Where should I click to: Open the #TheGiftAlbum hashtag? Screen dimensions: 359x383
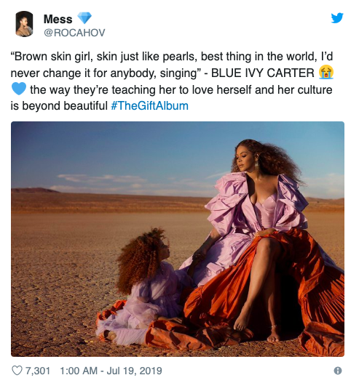coord(149,106)
